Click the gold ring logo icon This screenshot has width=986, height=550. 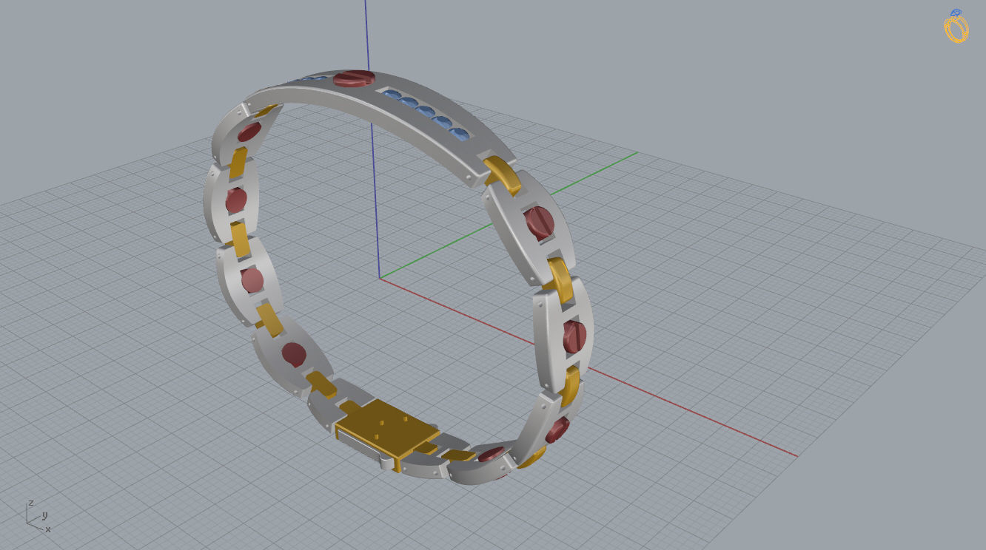point(956,26)
